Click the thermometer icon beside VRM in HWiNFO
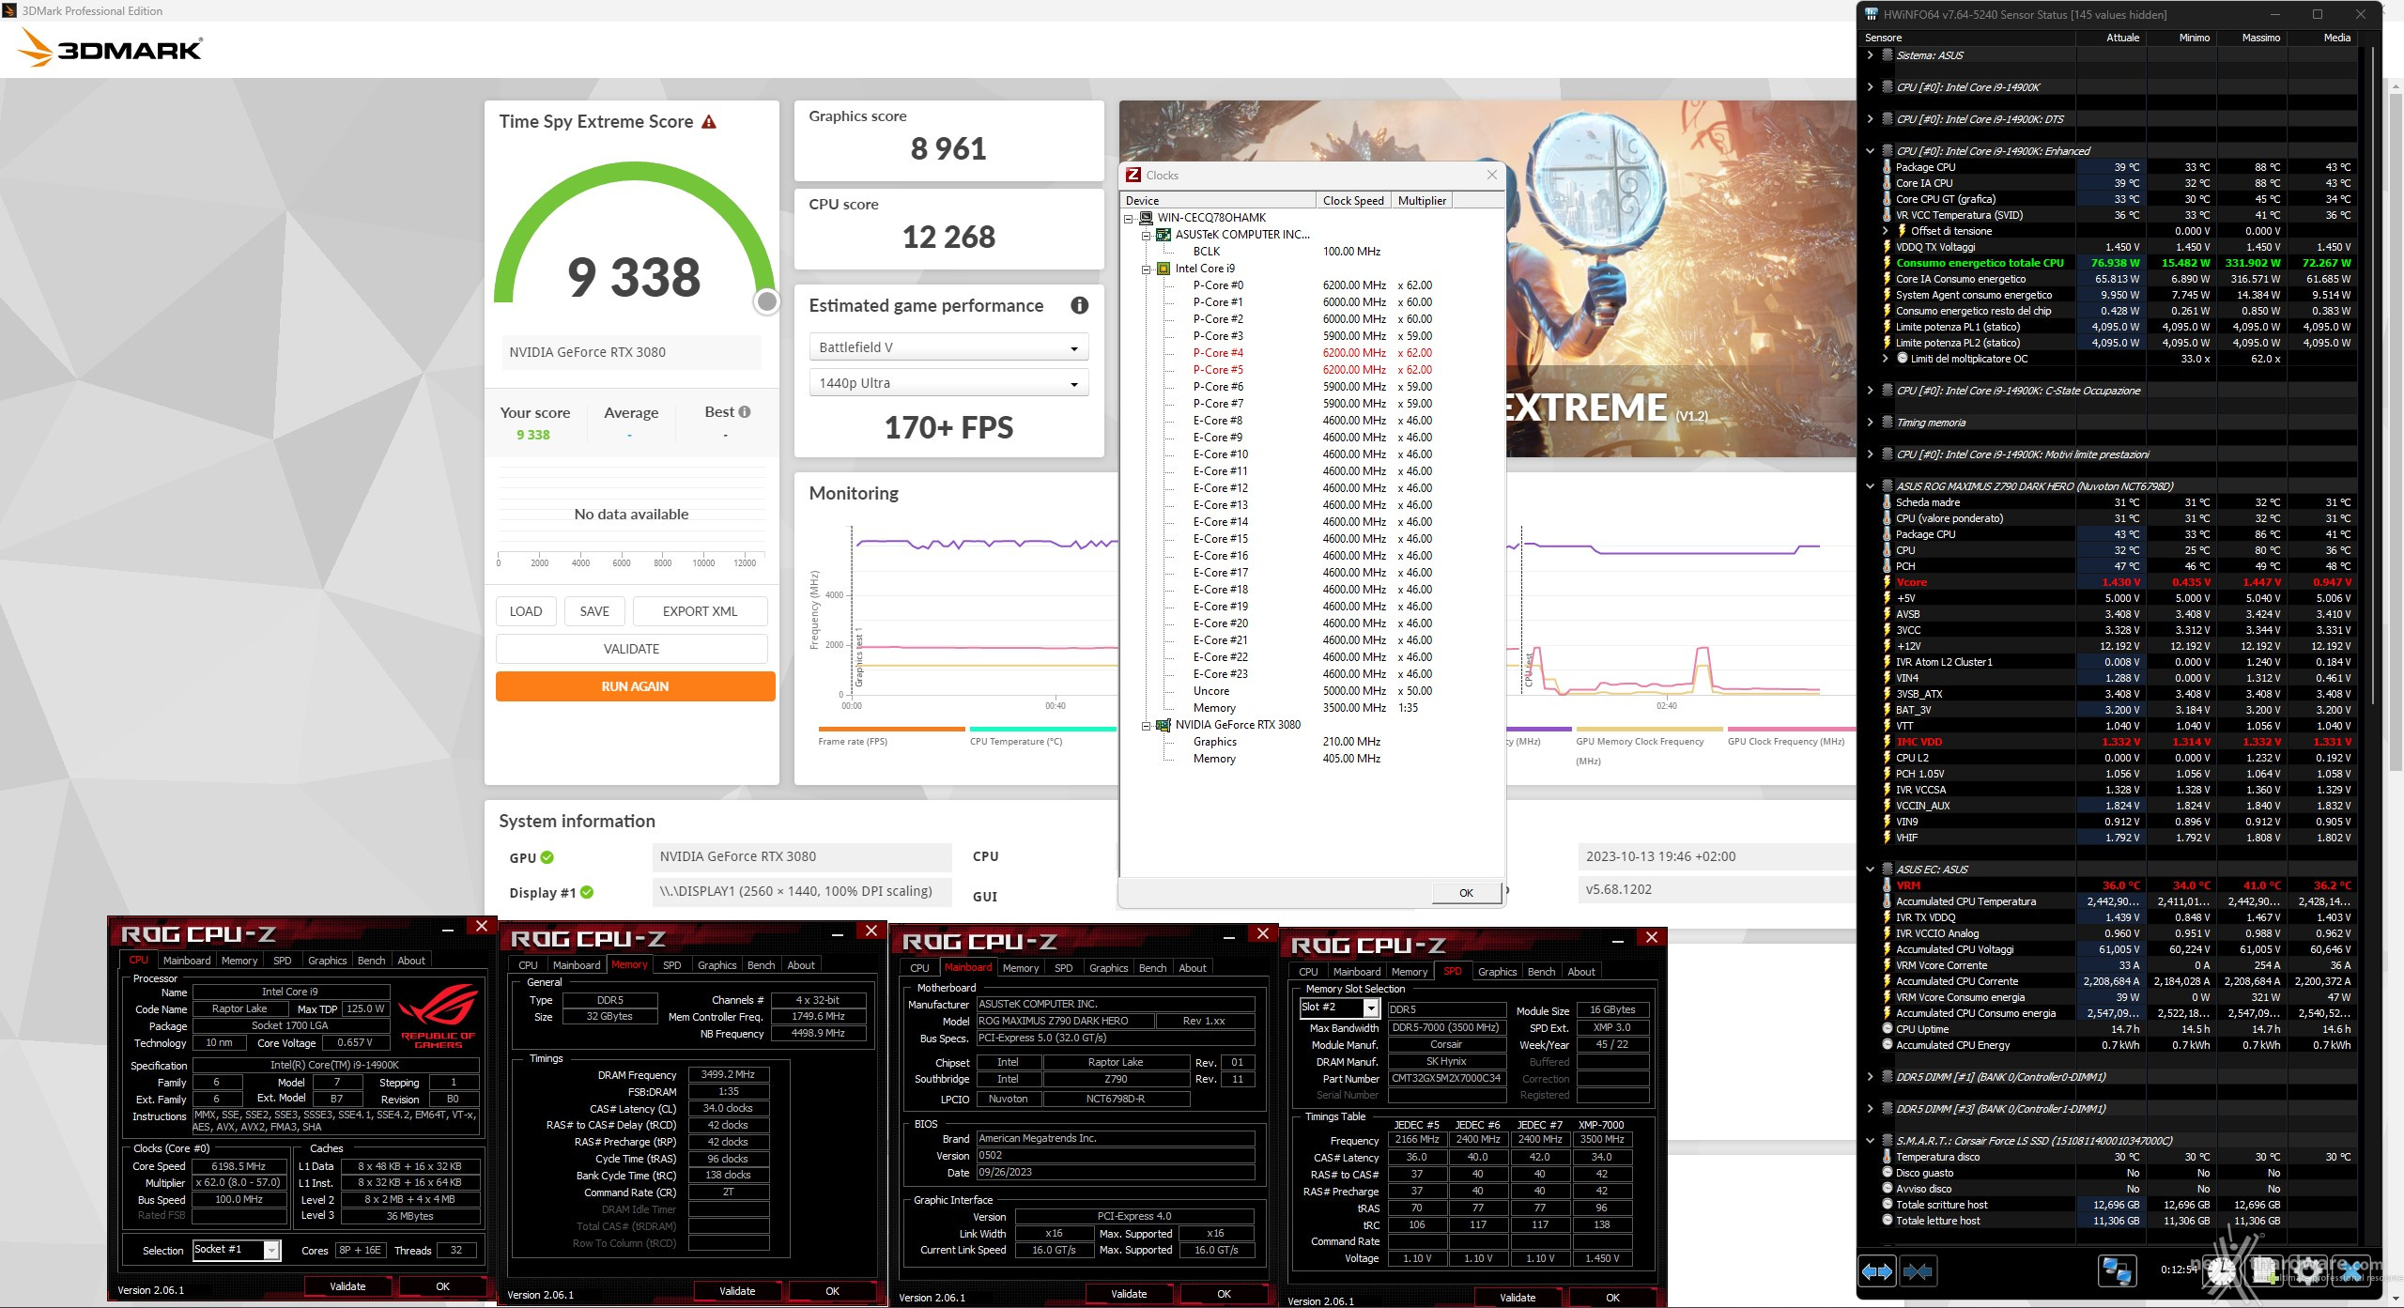Viewport: 2404px width, 1308px height. click(1887, 885)
